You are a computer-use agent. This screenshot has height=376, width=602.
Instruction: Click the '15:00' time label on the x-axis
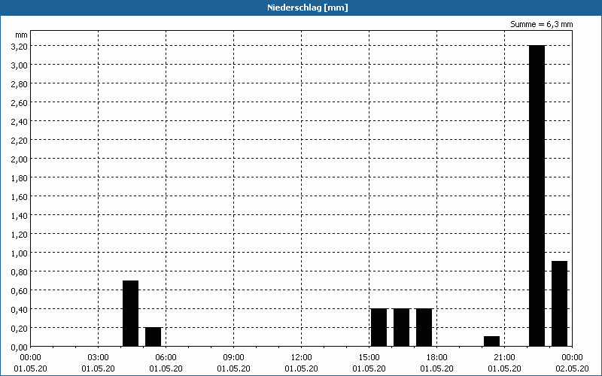click(369, 358)
